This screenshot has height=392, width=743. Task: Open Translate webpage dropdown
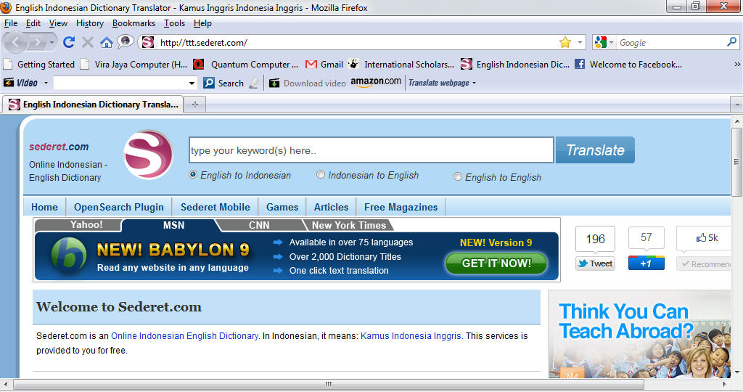pos(442,83)
